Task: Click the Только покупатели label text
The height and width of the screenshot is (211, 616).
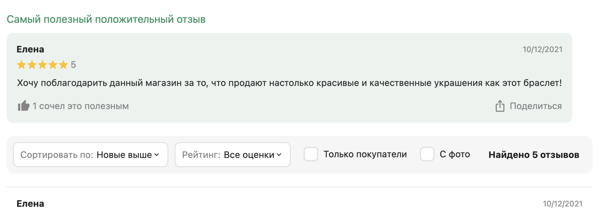Action: click(x=365, y=154)
